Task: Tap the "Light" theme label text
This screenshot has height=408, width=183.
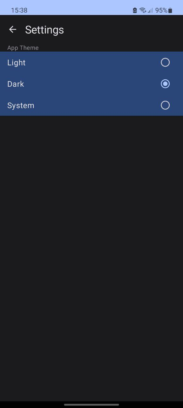Action: (x=17, y=62)
